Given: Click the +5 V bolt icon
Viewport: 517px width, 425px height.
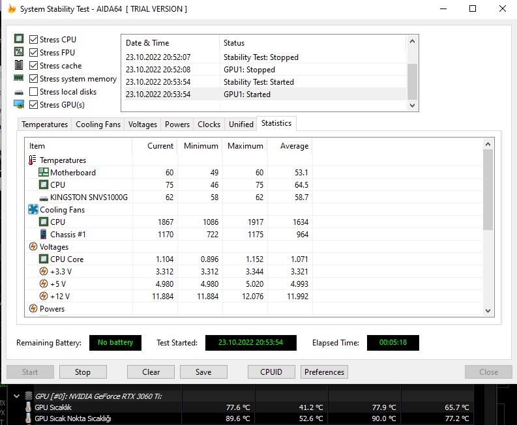Looking at the screenshot, I should (44, 284).
